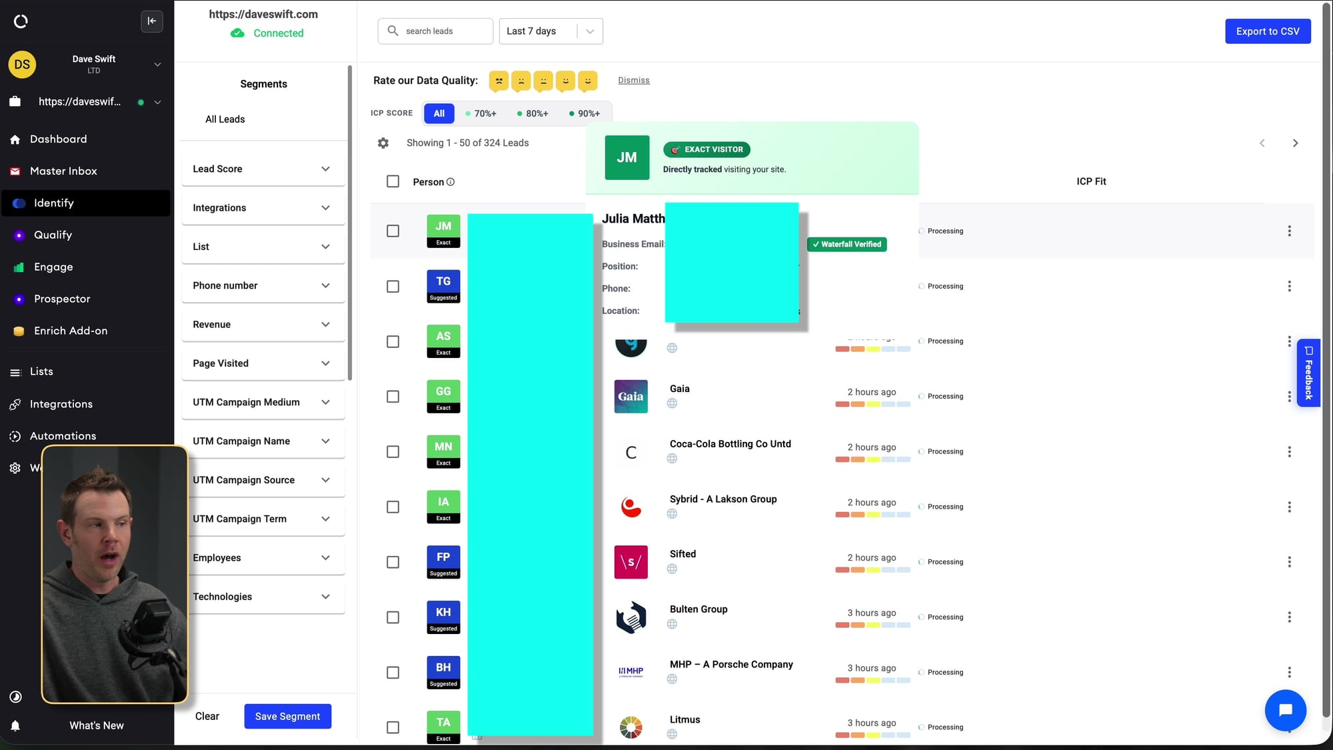This screenshot has width=1333, height=750.
Task: Click the Save Segment button
Action: tap(287, 717)
